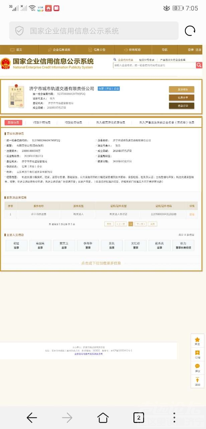Open personnel card 高国亮 监事
The width and height of the screenshot is (206, 429).
(40, 246)
